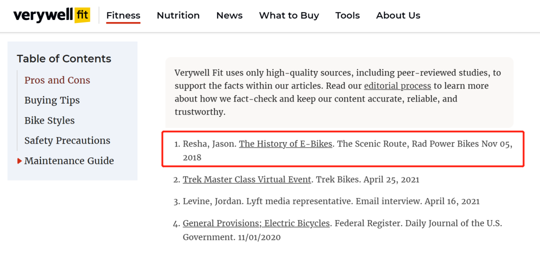The height and width of the screenshot is (261, 540).
Task: Jump to Safety Precautions section
Action: [x=67, y=140]
